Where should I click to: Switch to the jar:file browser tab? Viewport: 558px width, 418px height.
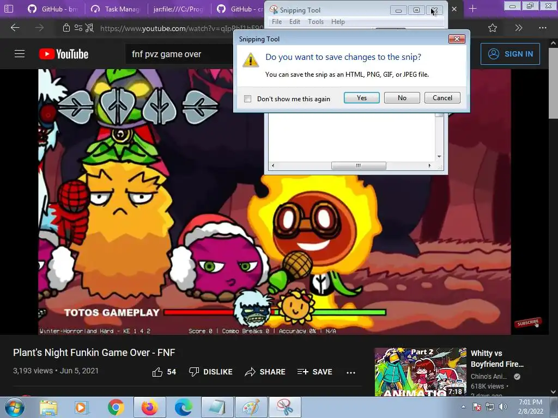[x=179, y=9]
